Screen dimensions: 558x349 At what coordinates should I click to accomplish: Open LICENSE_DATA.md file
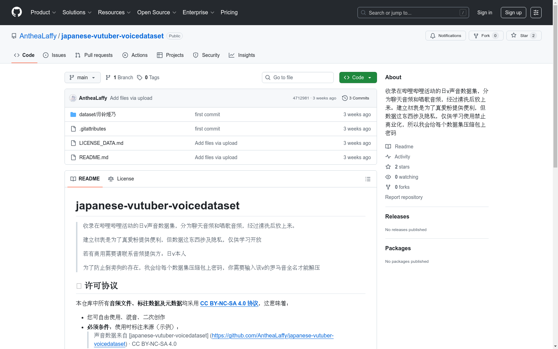[101, 143]
